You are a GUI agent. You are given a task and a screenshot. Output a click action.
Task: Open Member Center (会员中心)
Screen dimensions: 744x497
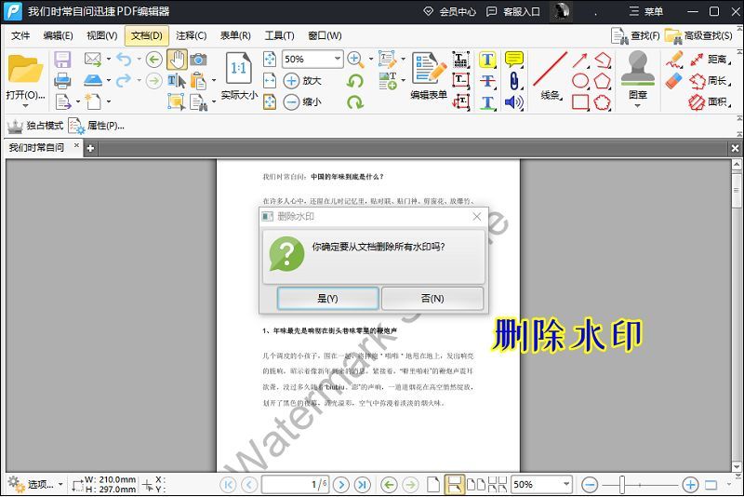coord(450,11)
